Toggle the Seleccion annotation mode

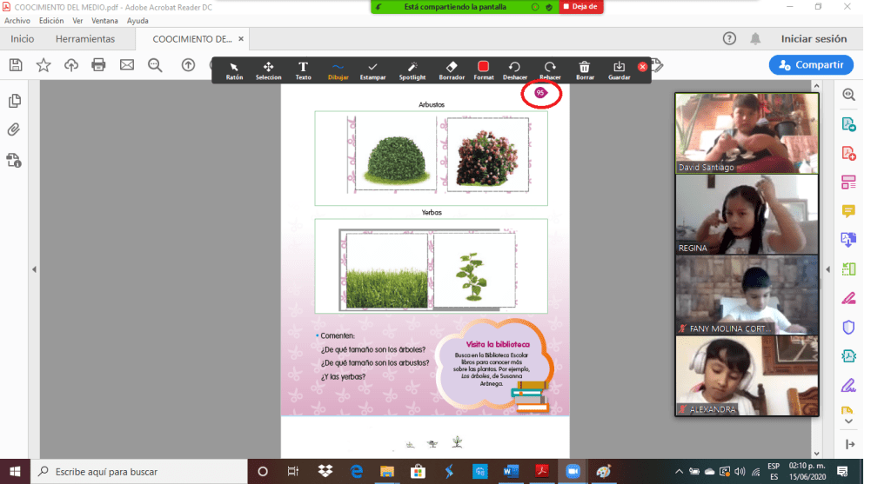tap(269, 70)
